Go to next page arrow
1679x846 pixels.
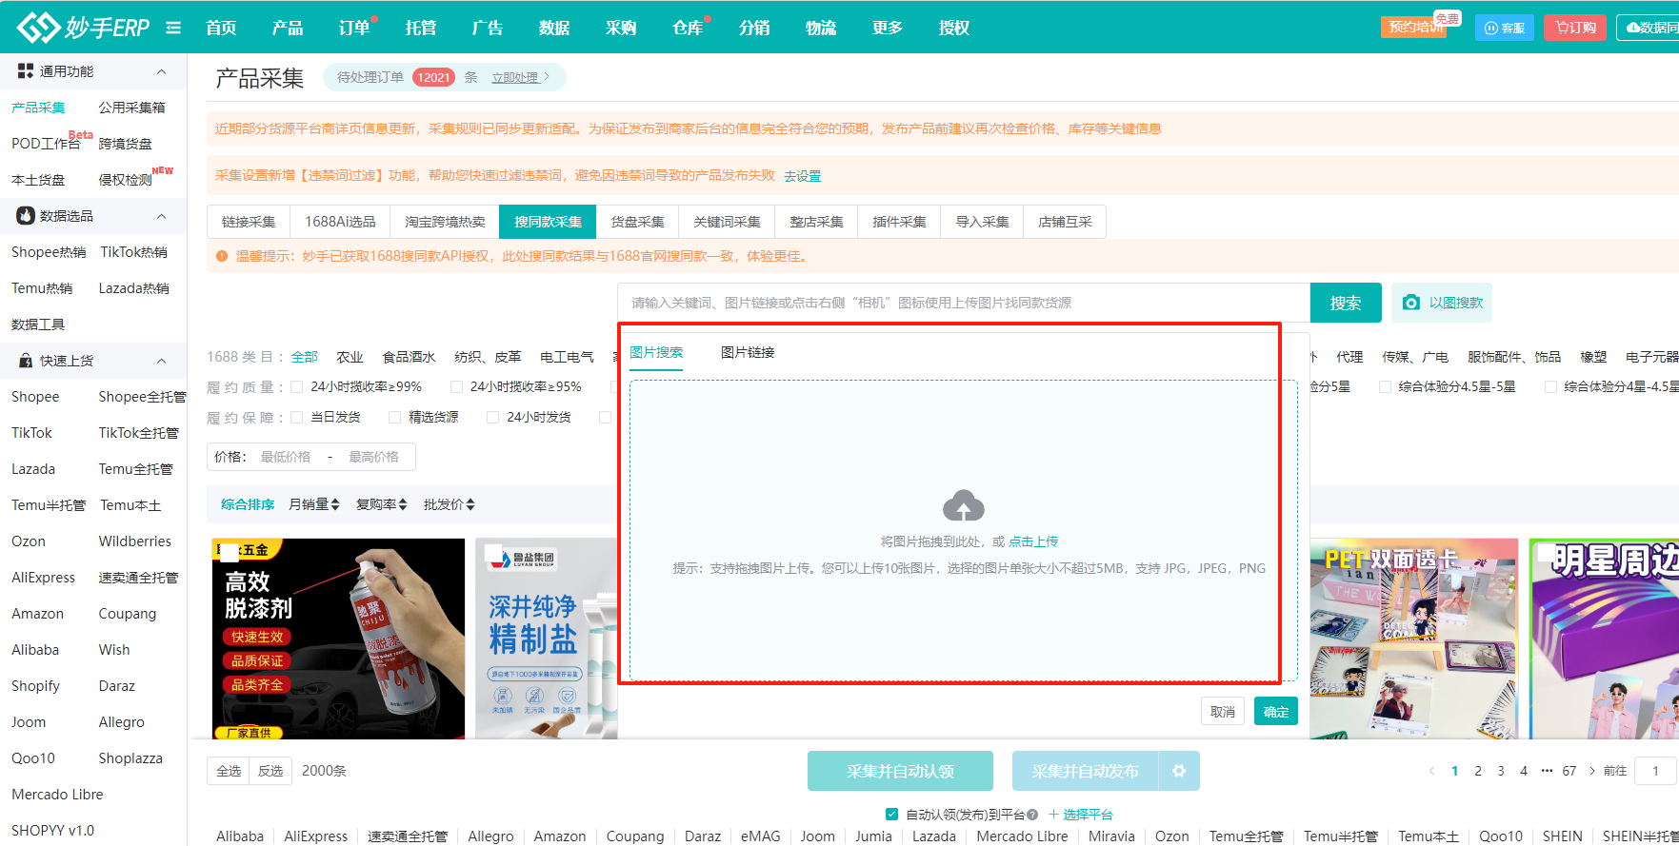pos(1591,771)
